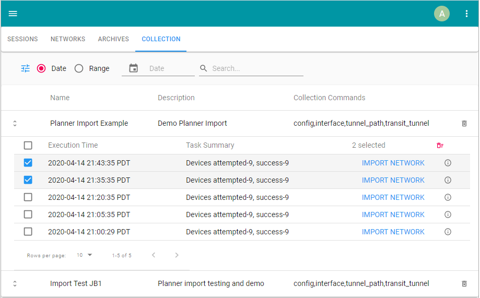The height and width of the screenshot is (298, 480).
Task: Uncheck the 21:35:35 PDT execution checkbox
Action: 28,180
